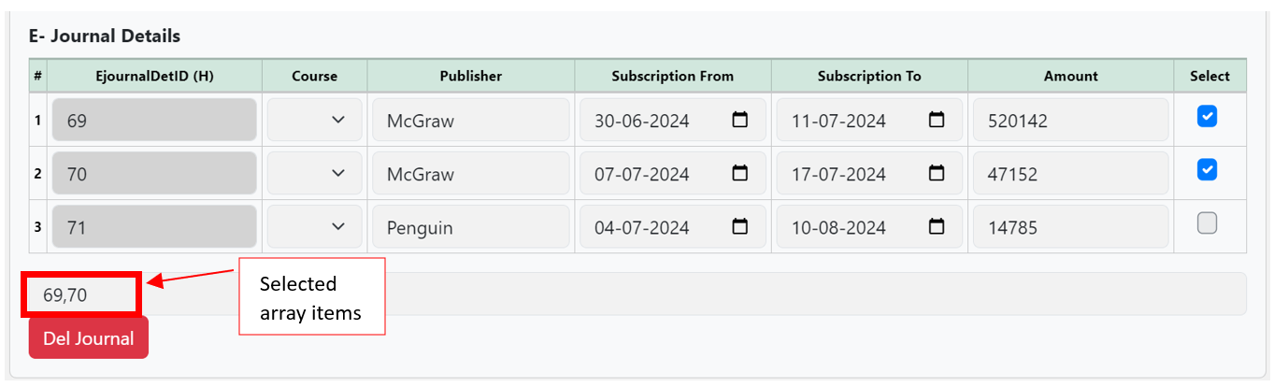Click the Amount field showing 14785

(1071, 226)
